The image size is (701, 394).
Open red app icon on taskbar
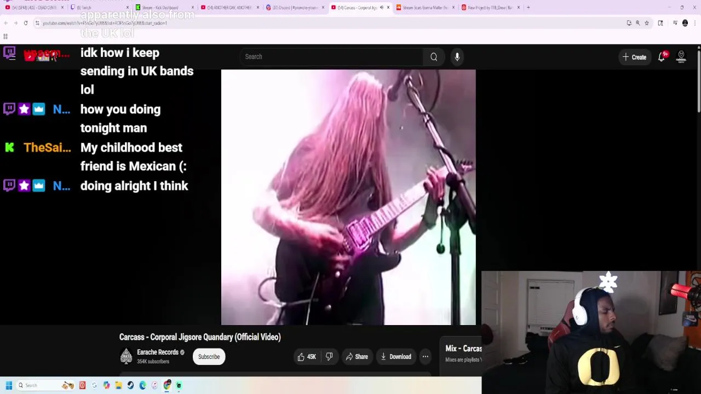pos(82,385)
